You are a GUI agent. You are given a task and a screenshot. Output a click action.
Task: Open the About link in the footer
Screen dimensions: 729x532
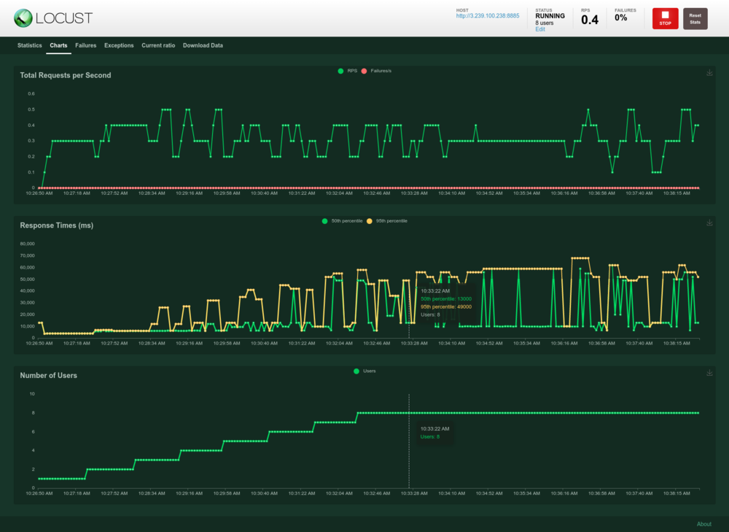click(x=704, y=524)
